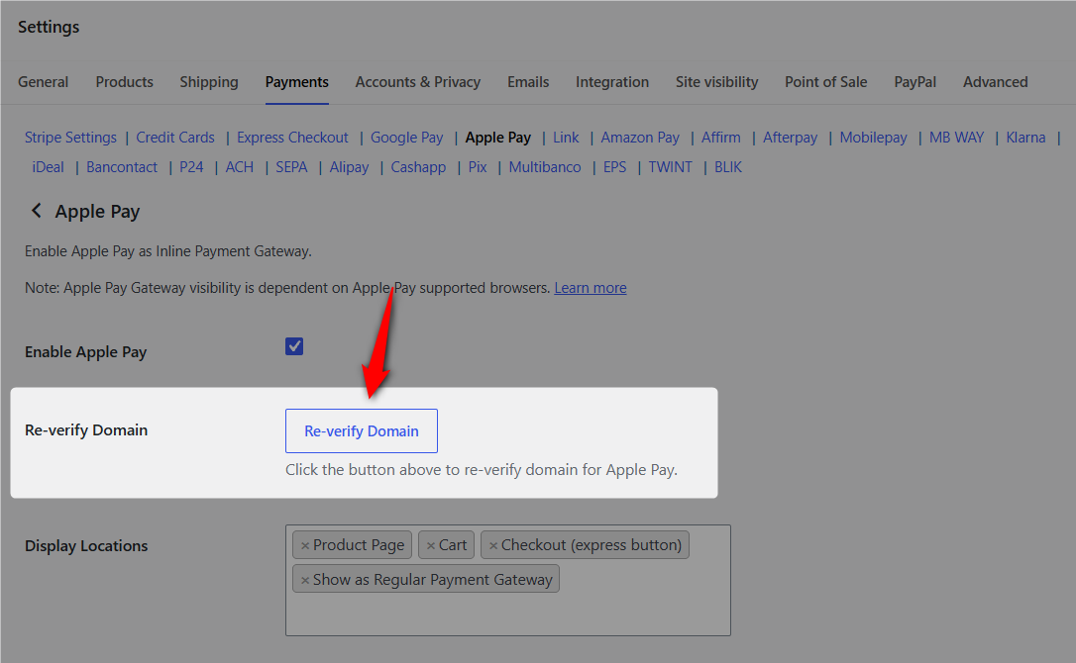Screen dimensions: 1076x663
Task: Open Google Pay gateway settings
Action: (407, 138)
